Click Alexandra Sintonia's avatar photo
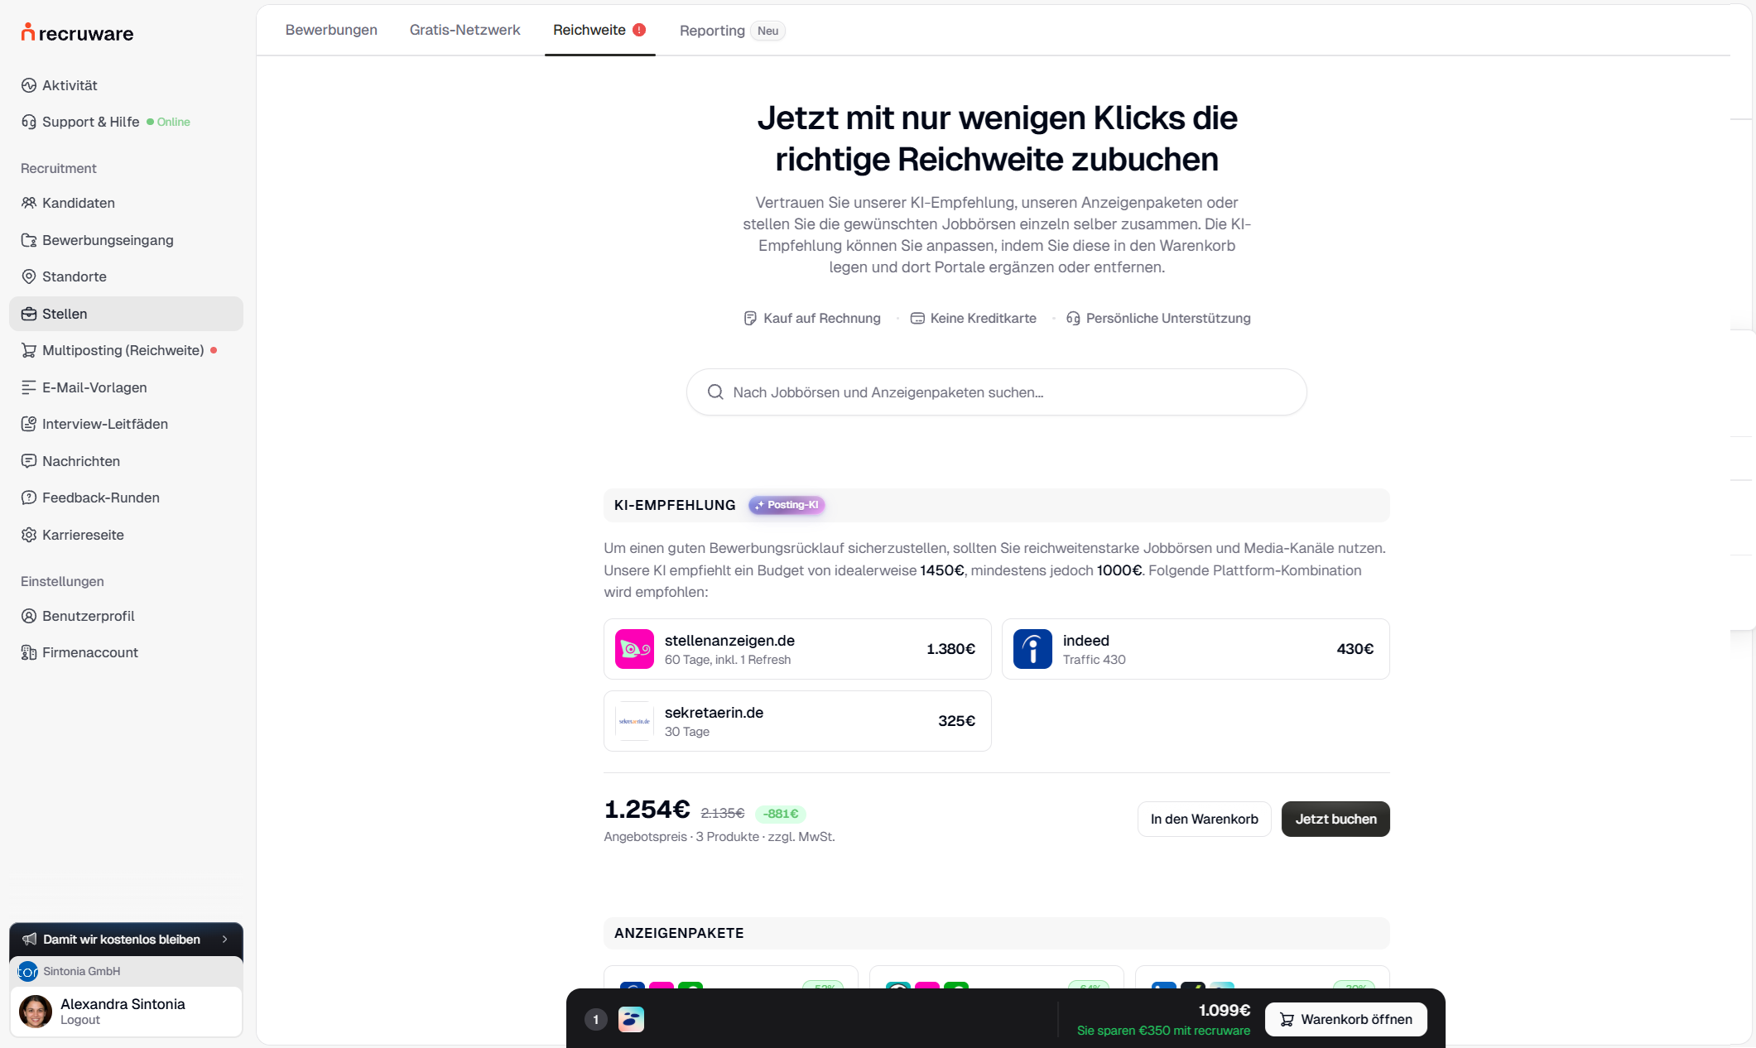The image size is (1756, 1048). tap(36, 1012)
